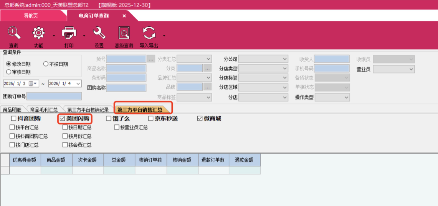The image size is (438, 206).
Task: Click the 导入导出 import-export icon
Action: tap(149, 34)
